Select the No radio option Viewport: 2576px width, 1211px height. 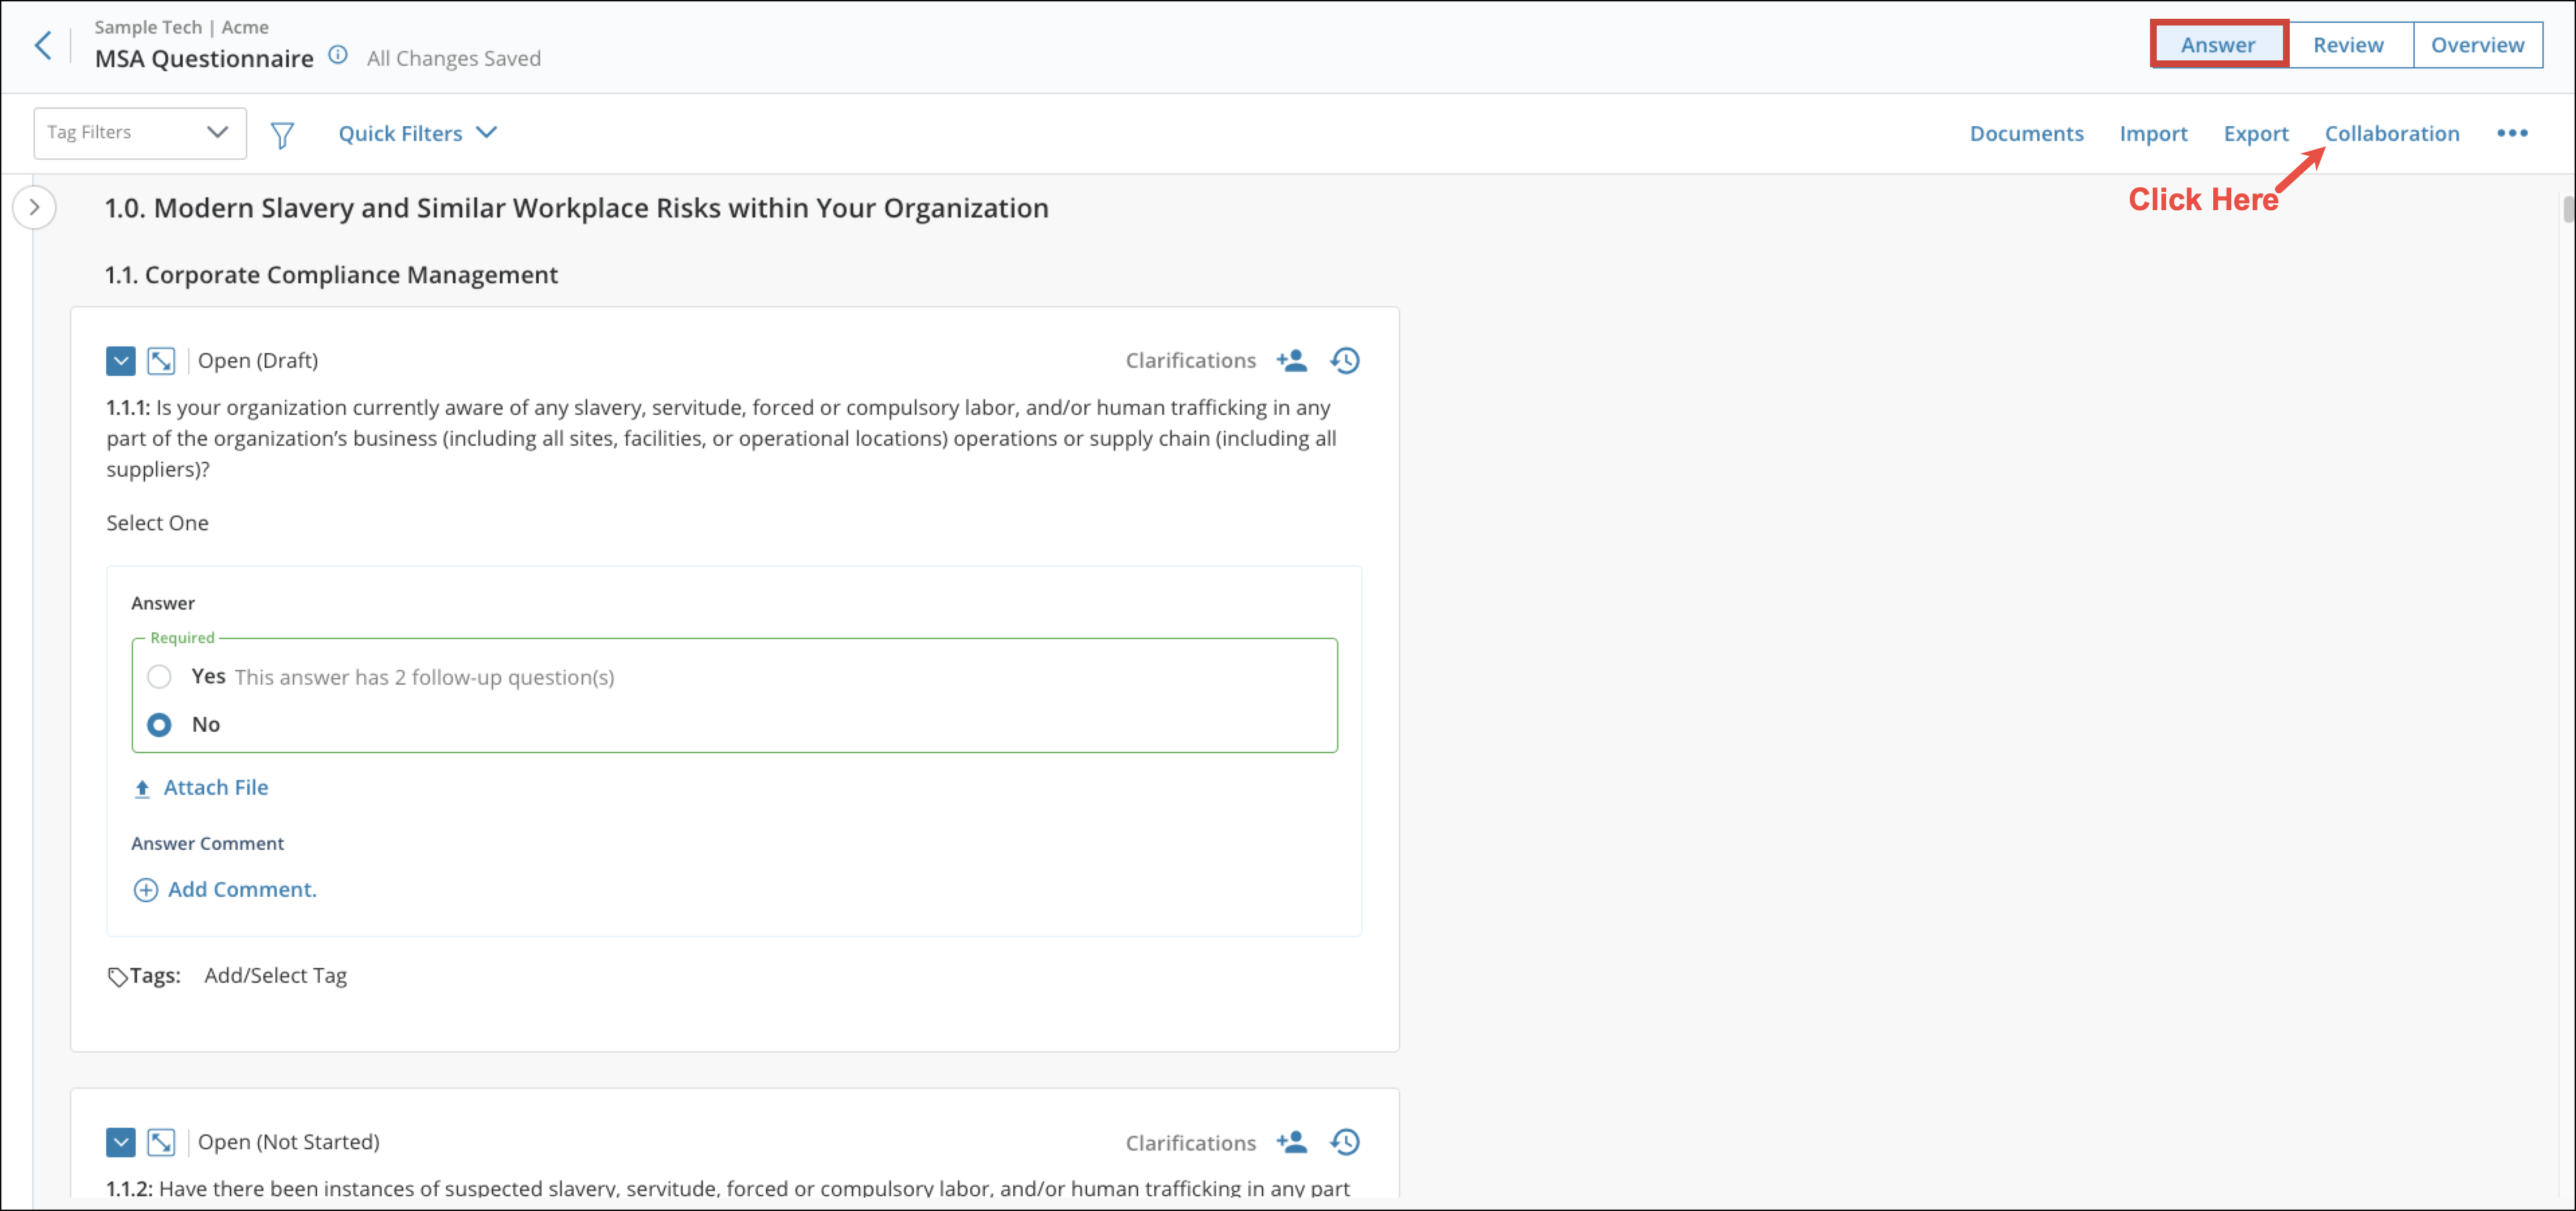(159, 724)
